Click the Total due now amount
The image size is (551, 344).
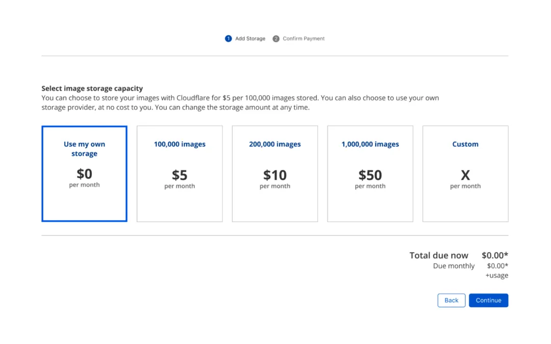[494, 255]
